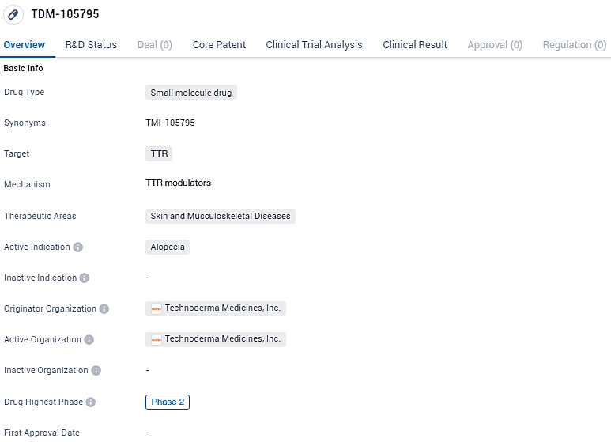The image size is (611, 442).
Task: Click info icon next to Active Indication
Action: [78, 247]
